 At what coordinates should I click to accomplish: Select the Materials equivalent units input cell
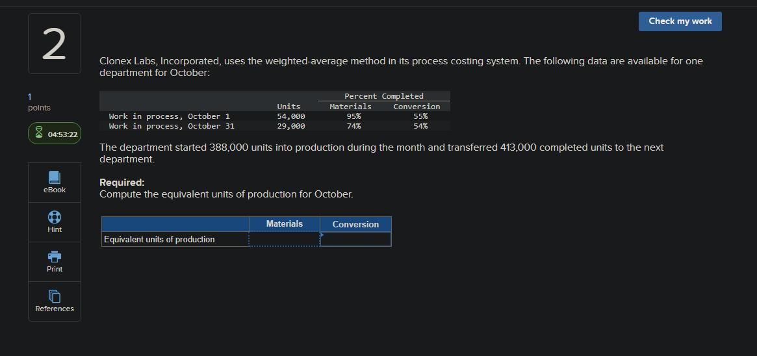click(x=285, y=239)
